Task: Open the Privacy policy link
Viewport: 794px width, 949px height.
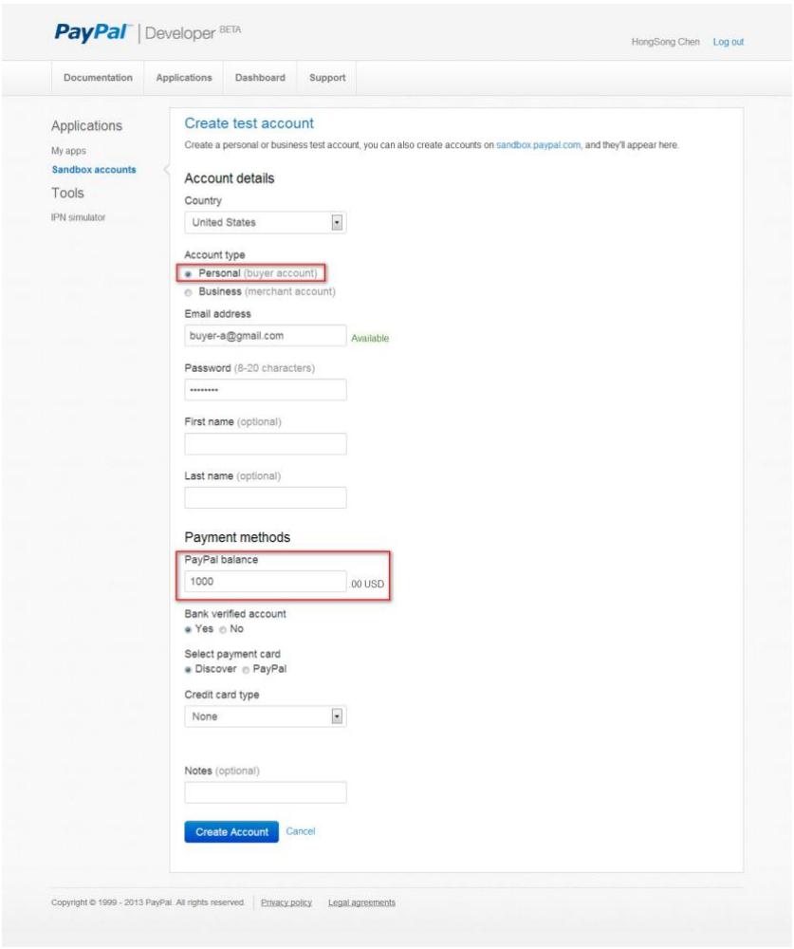Action: pos(286,902)
